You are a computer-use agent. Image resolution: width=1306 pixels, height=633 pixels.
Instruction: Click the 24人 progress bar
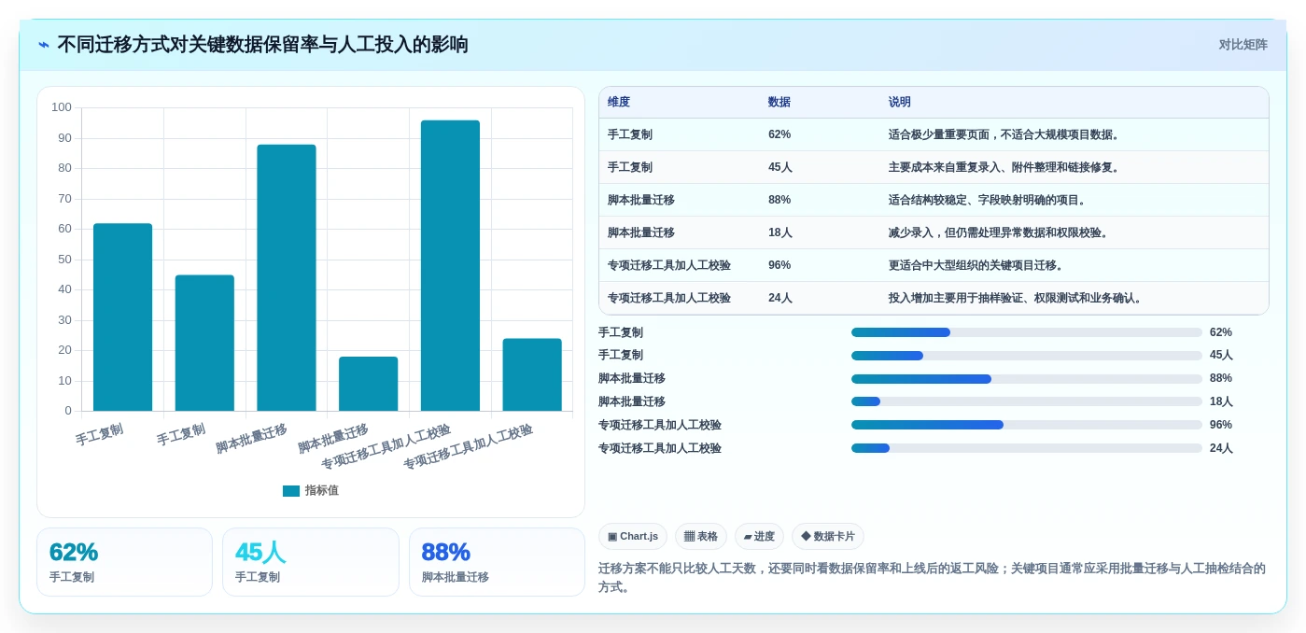click(1027, 448)
